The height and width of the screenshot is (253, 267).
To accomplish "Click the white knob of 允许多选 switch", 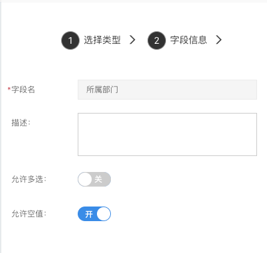I will coord(85,179).
